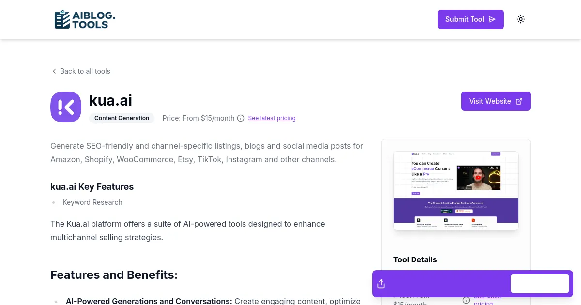
Task: Click the info icon in the Tool Details card
Action: point(466,300)
